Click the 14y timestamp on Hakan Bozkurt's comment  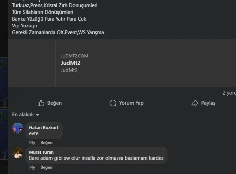pyautogui.click(x=32, y=143)
